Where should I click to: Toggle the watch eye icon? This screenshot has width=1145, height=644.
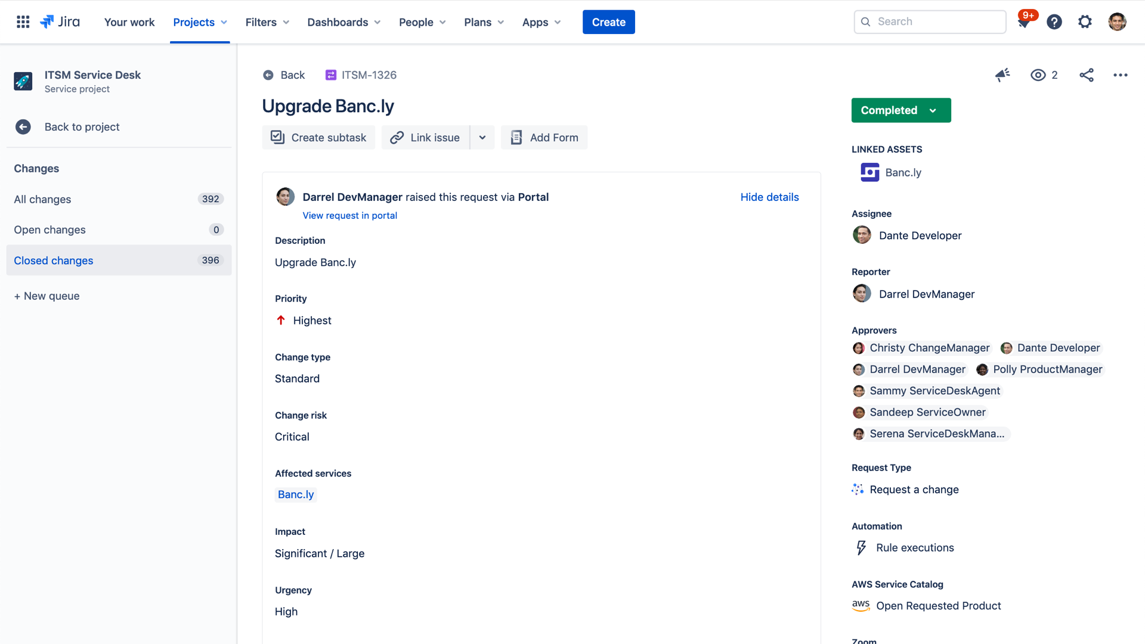click(1038, 75)
